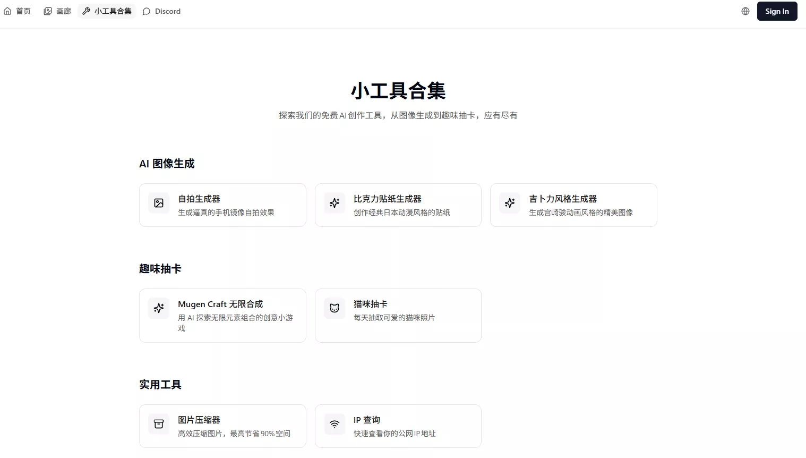Click the Discord chat bubble icon
This screenshot has height=458, width=806.
146,11
